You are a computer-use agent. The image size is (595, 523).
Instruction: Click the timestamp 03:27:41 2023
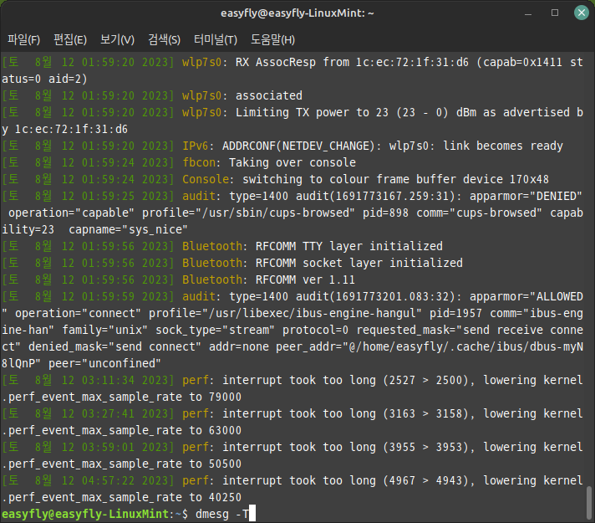point(125,413)
